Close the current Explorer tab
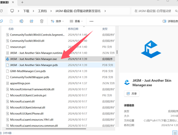The height and width of the screenshot is (135, 178). (13, 2)
